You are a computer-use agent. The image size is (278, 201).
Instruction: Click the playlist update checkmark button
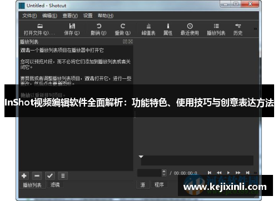coord(50,175)
